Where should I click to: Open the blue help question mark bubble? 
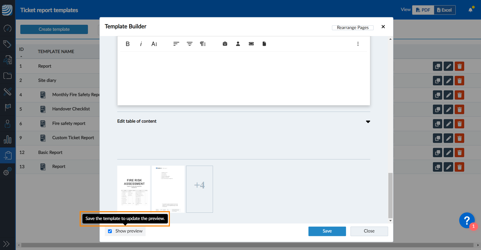467,220
